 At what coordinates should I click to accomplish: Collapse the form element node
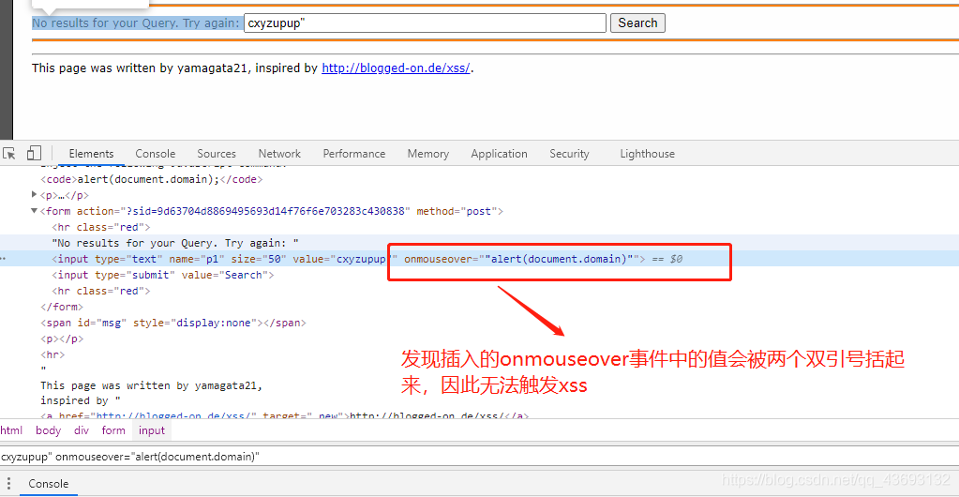pyautogui.click(x=35, y=211)
